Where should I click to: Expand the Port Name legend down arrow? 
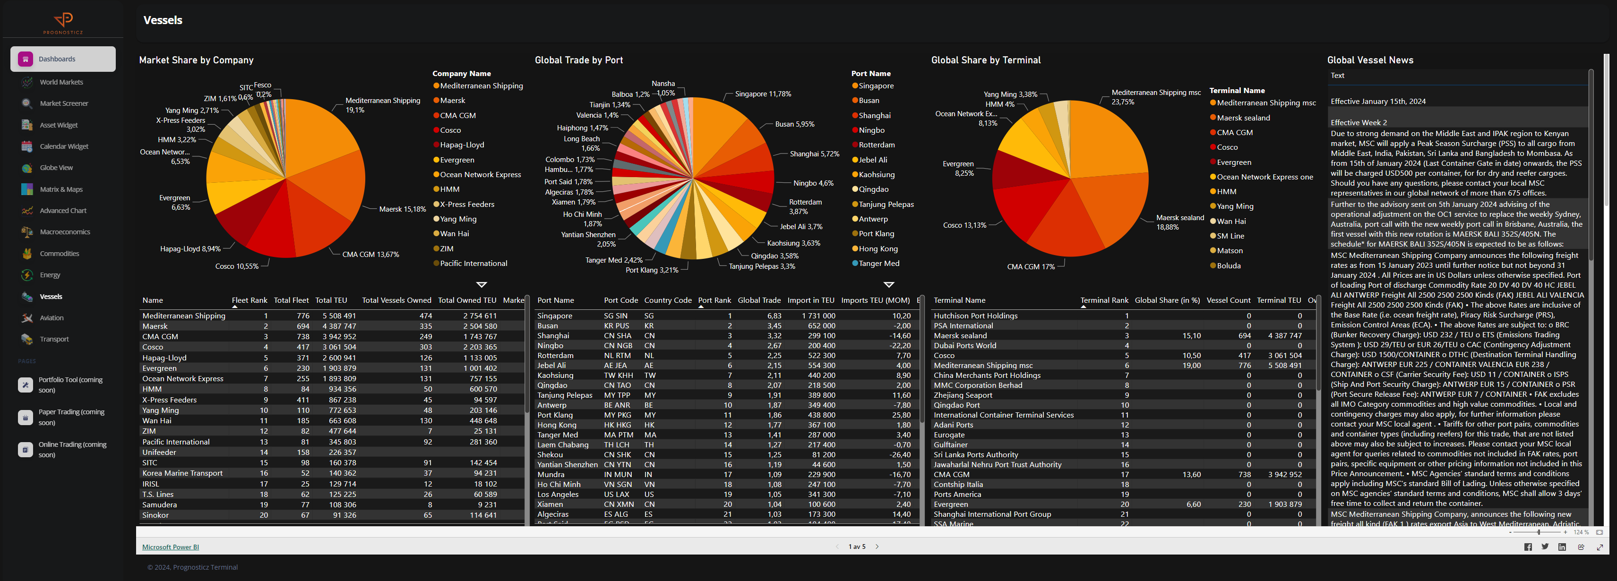888,285
